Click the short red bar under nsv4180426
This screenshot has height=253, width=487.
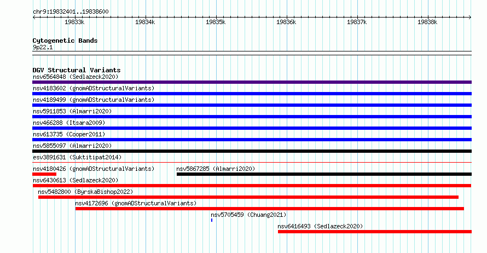(x=44, y=174)
